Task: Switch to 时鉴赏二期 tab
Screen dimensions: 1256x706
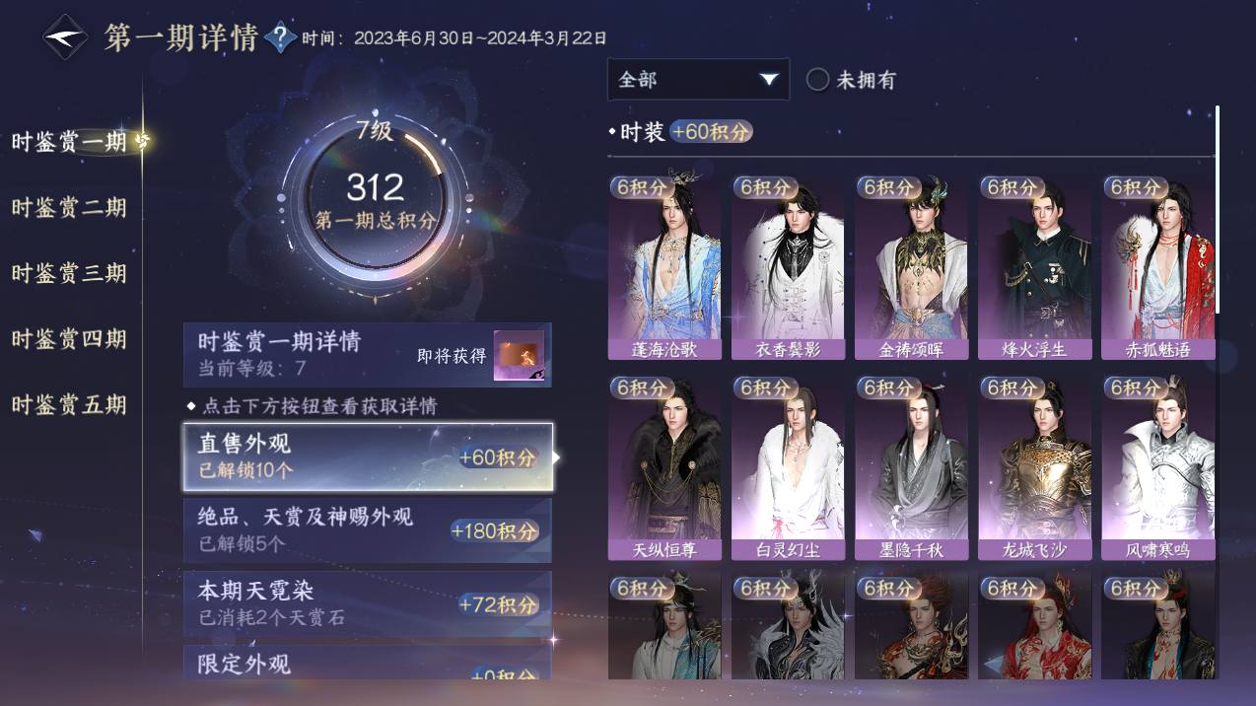Action: (69, 208)
